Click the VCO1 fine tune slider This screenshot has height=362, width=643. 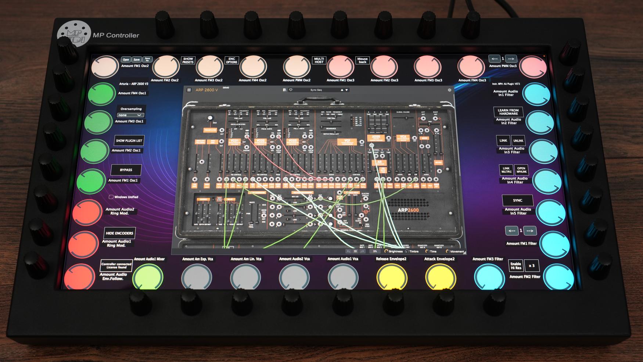pyautogui.click(x=239, y=121)
